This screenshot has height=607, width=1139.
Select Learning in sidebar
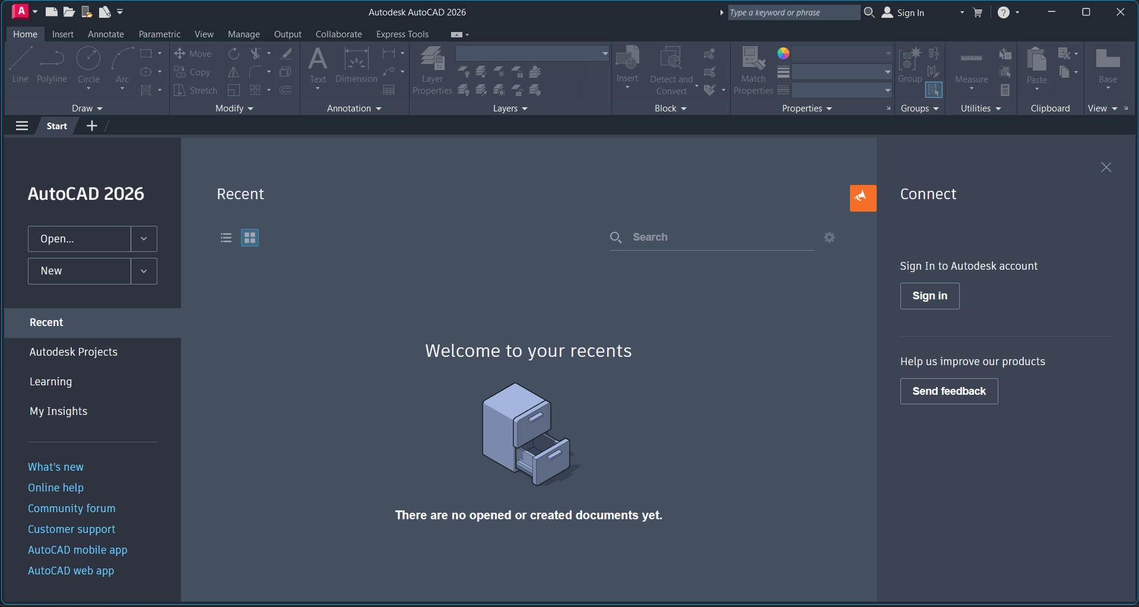[93, 382]
